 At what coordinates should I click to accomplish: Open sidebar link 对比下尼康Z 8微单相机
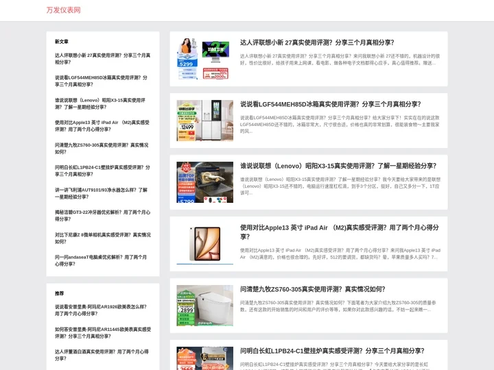point(103,238)
